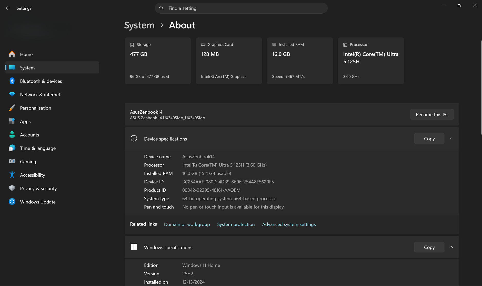This screenshot has width=482, height=286.
Task: Open Time & language settings
Action: [x=38, y=148]
